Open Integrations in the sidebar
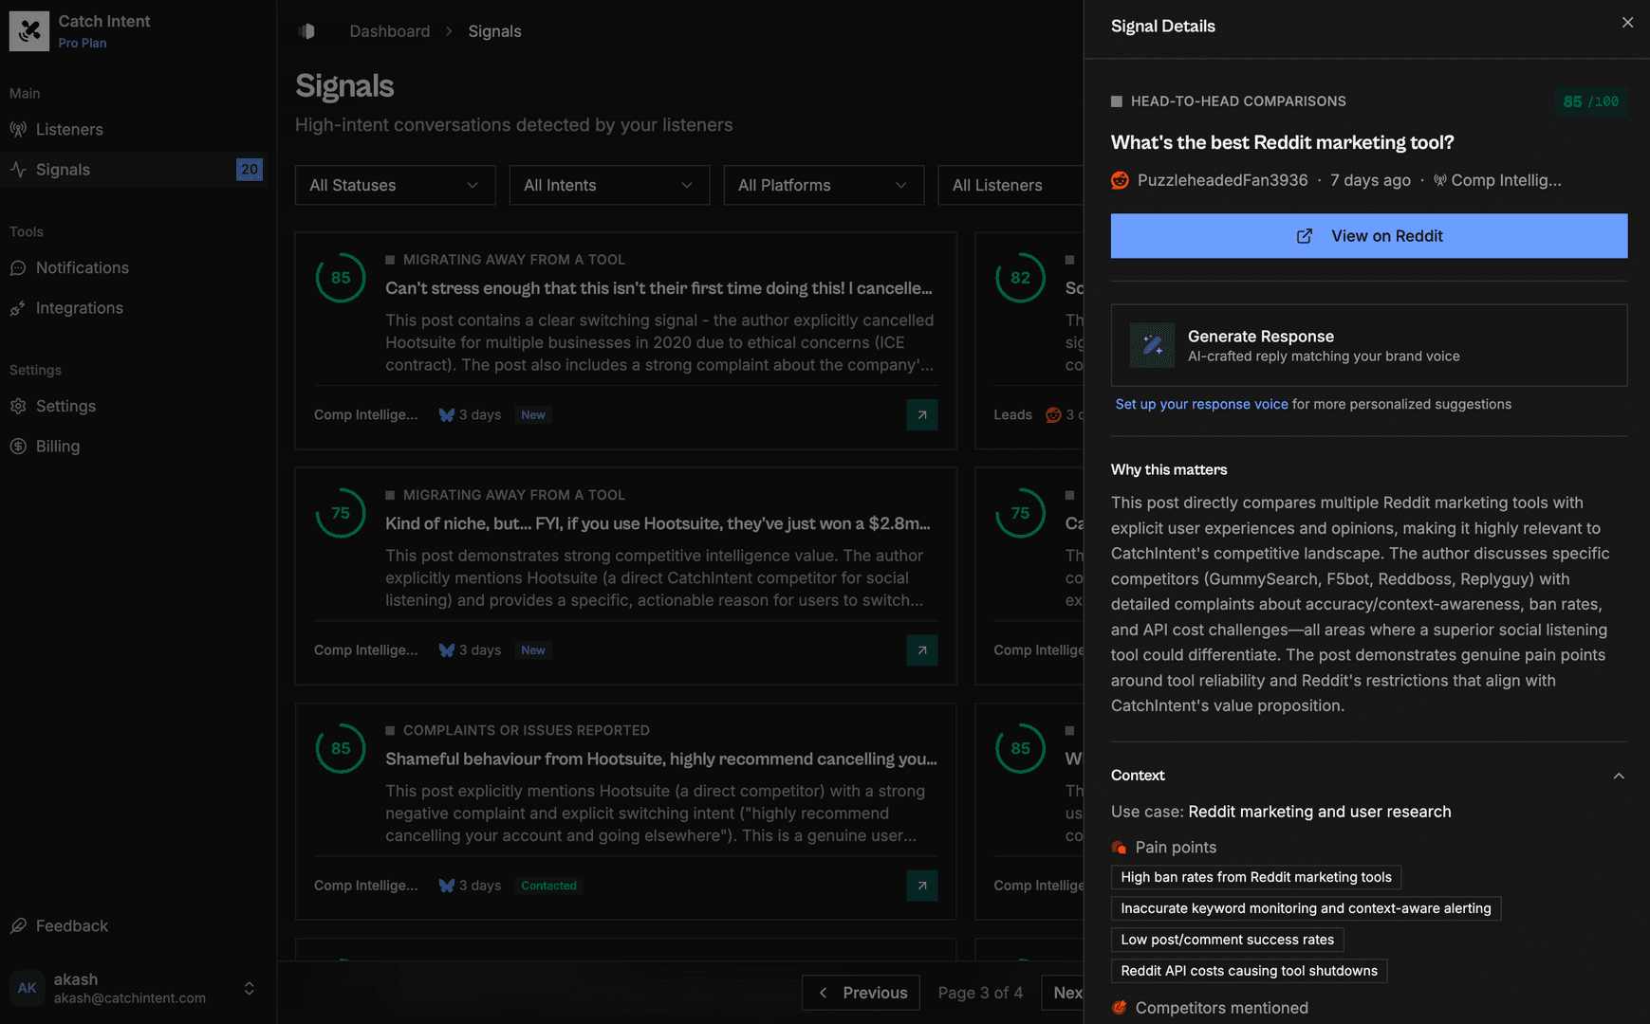 coord(79,308)
